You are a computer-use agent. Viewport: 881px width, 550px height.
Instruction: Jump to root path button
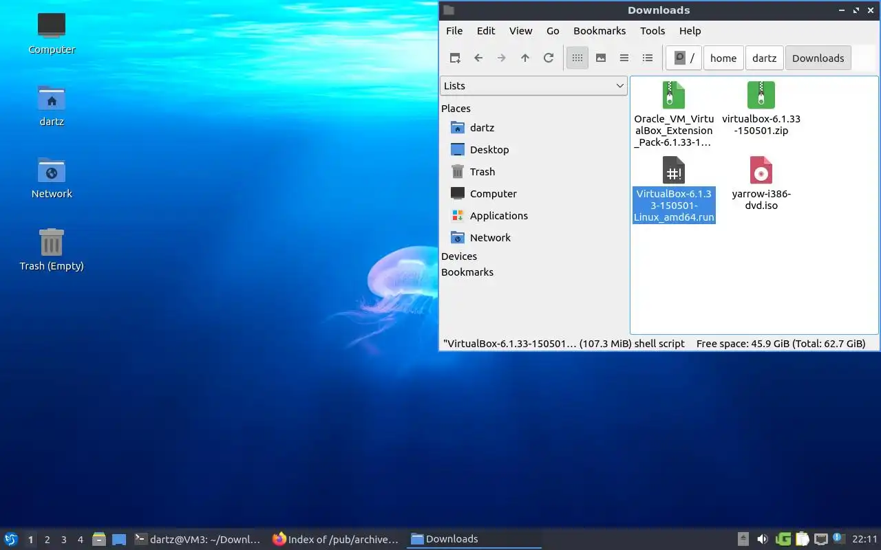pyautogui.click(x=683, y=58)
